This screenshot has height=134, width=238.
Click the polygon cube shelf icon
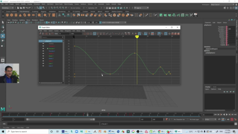(12, 15)
